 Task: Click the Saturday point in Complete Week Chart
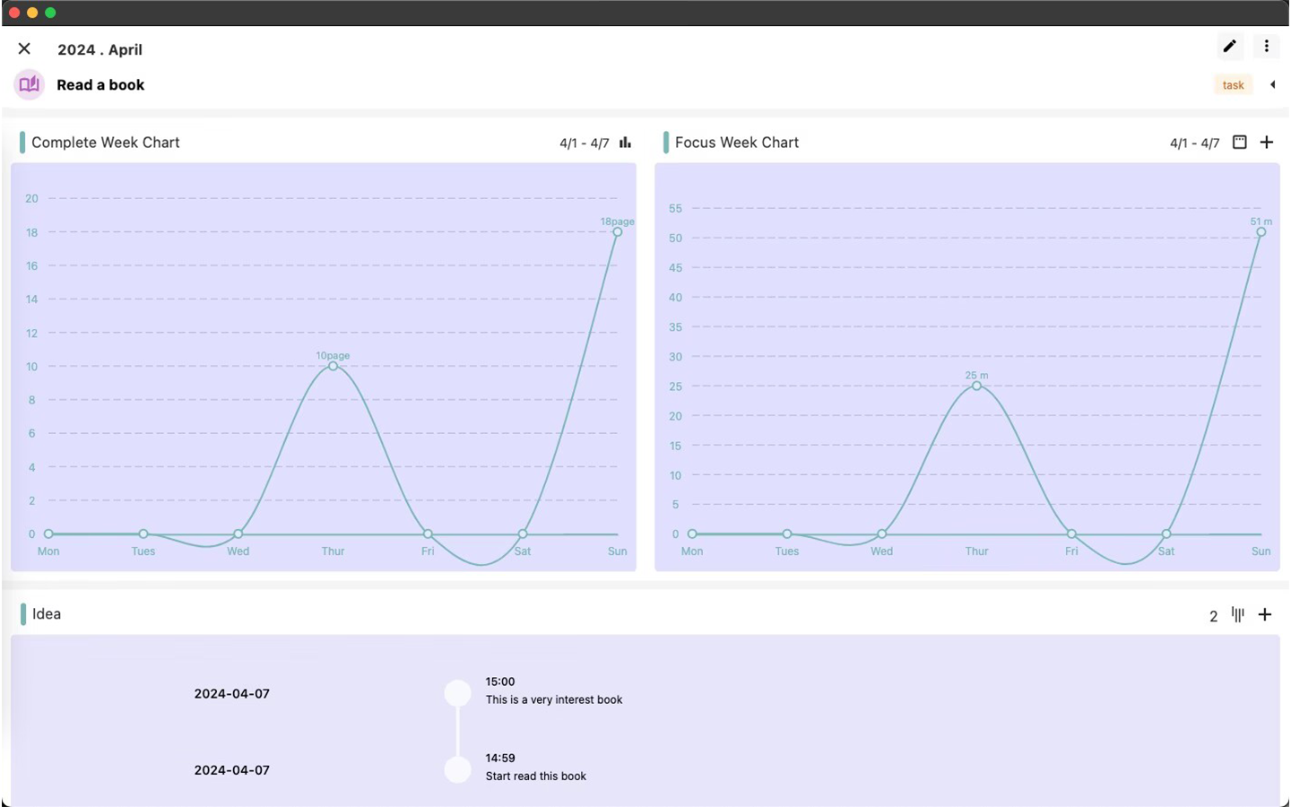click(x=523, y=534)
